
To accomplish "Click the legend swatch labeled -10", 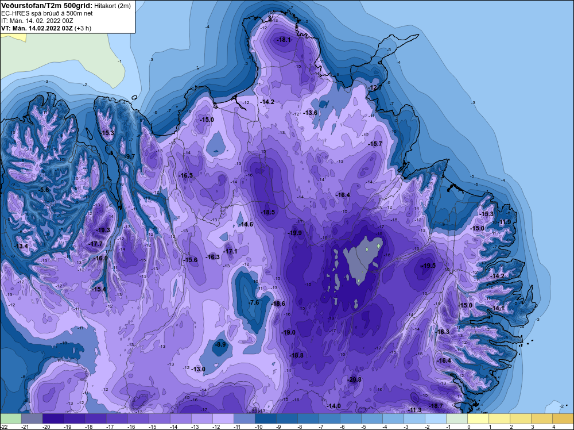I will 265,419.
